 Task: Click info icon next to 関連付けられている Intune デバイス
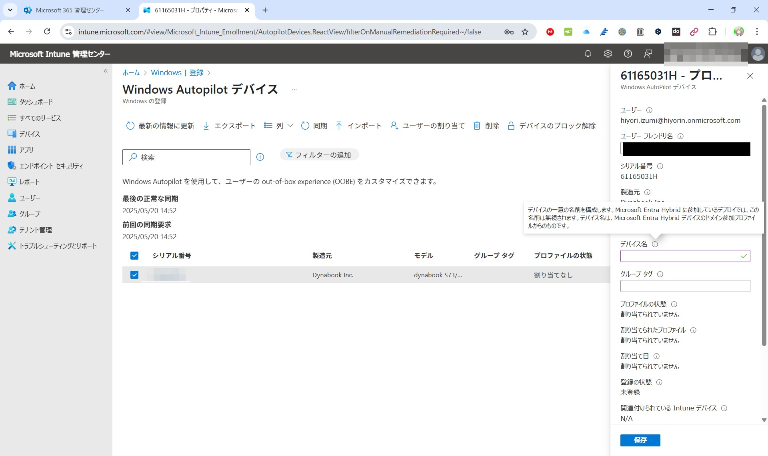(x=724, y=408)
